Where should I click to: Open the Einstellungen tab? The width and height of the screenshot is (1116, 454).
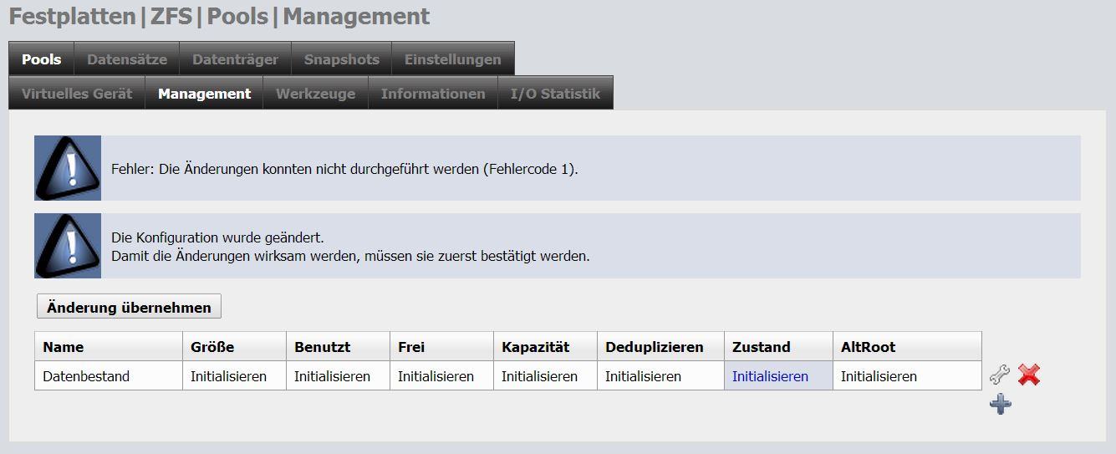point(453,59)
